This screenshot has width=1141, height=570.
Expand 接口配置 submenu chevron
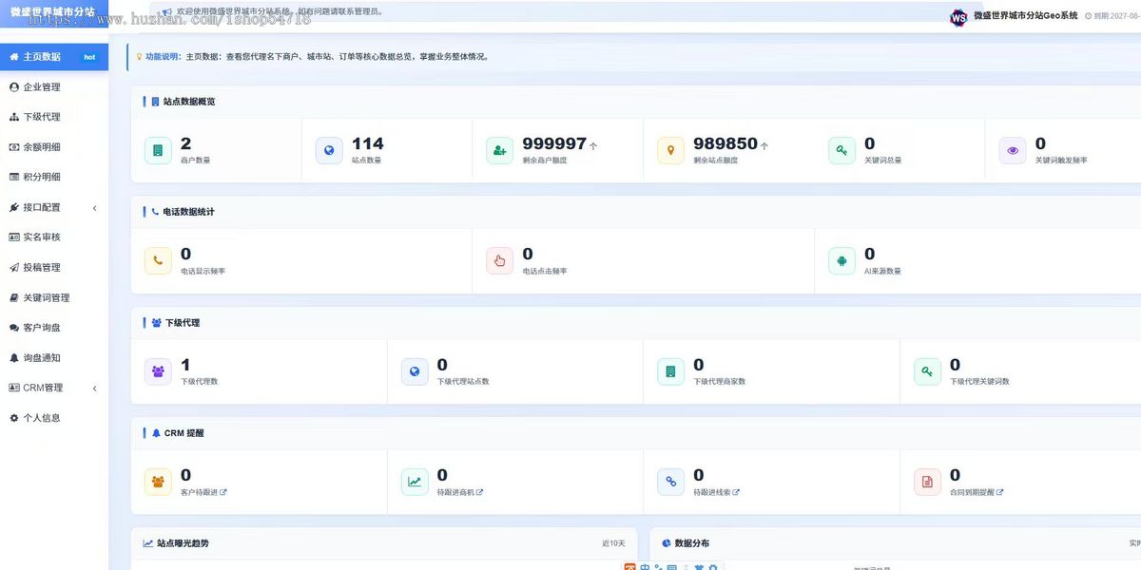point(94,208)
